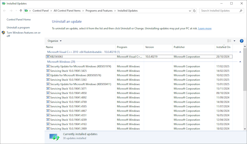Click the Installed Updates breadcrumb

tap(128, 11)
